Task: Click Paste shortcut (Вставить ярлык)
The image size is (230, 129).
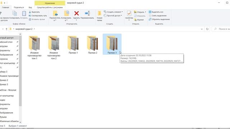Action: coord(37,19)
